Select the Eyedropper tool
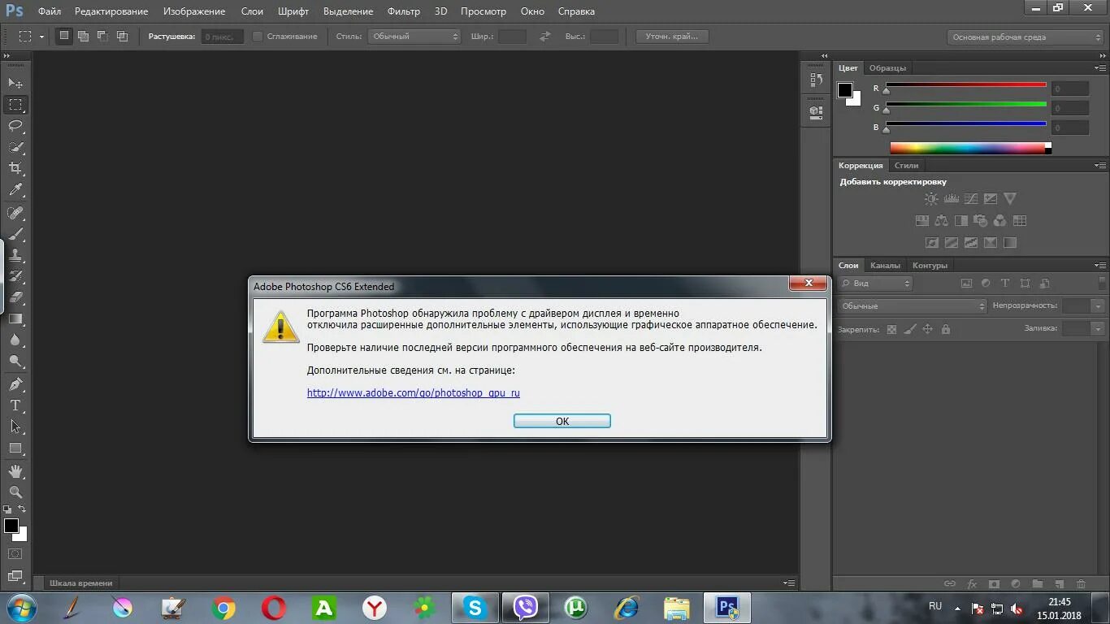The width and height of the screenshot is (1110, 624). tap(15, 190)
